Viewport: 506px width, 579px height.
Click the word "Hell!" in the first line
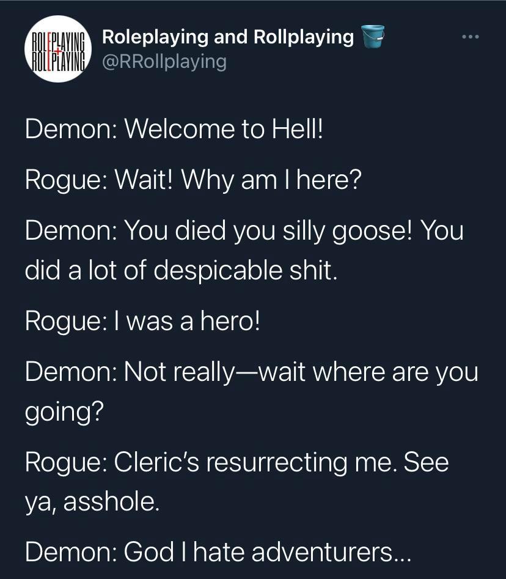(x=295, y=130)
